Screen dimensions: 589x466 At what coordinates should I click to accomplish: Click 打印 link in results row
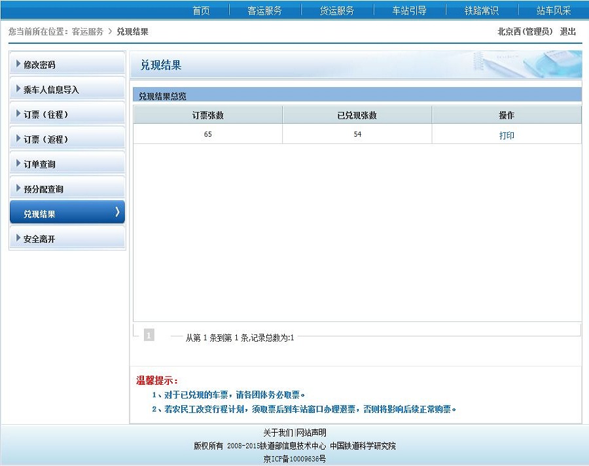point(507,135)
